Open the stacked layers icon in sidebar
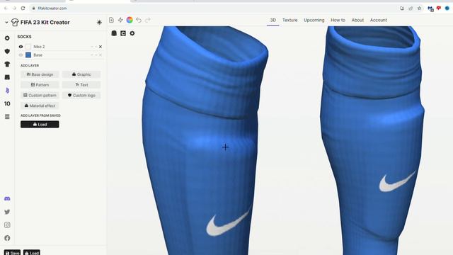Viewport: 453px width, 255px height. point(7,116)
